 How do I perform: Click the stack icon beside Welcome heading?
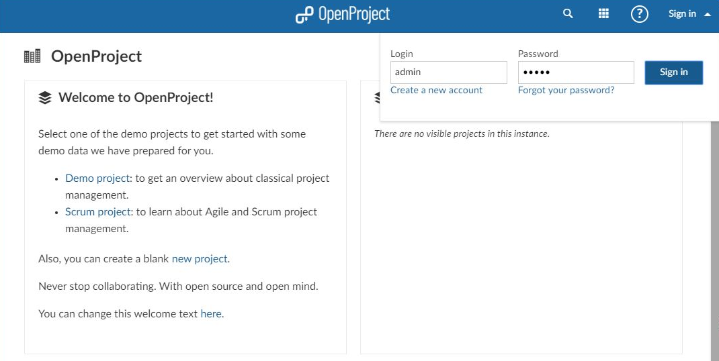[45, 98]
